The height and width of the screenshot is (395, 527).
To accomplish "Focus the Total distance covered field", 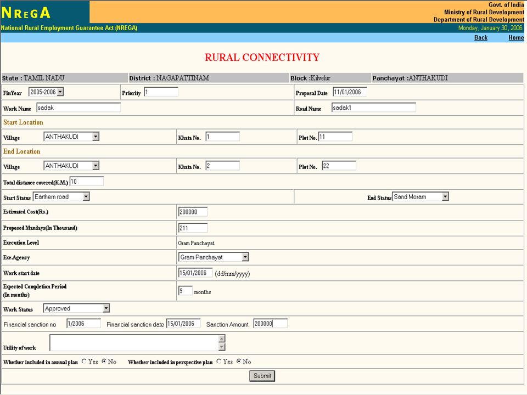I will coord(87,182).
